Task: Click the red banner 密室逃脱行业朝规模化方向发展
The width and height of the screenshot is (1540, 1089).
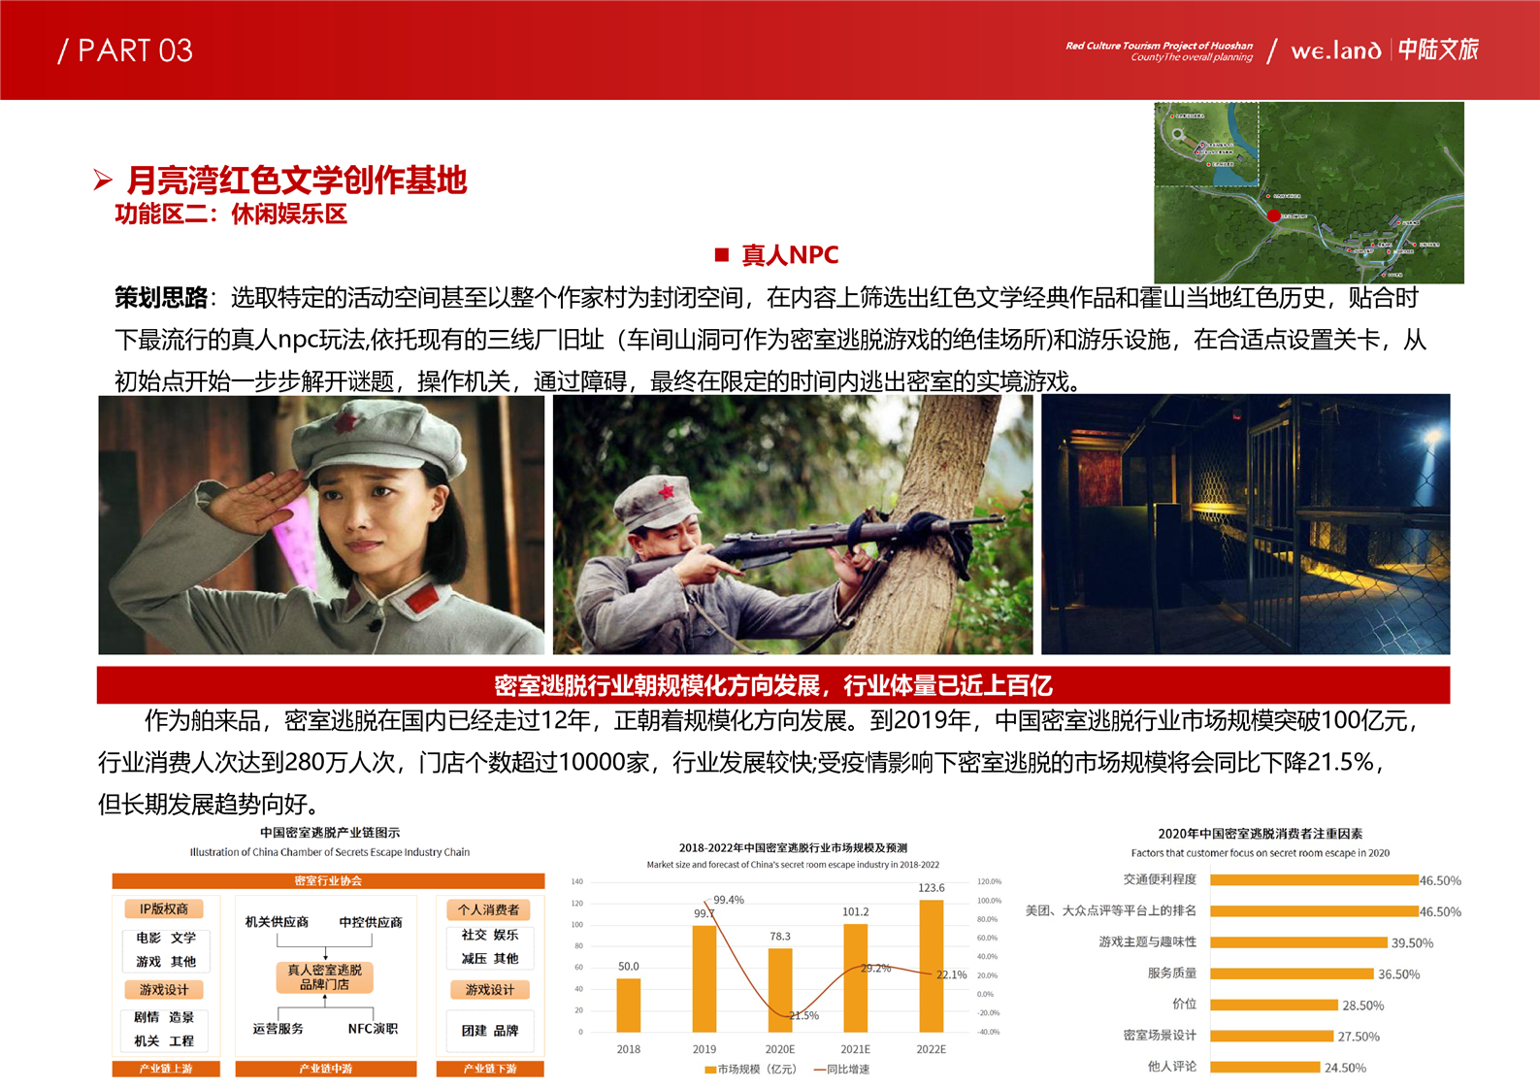Action: (x=773, y=685)
